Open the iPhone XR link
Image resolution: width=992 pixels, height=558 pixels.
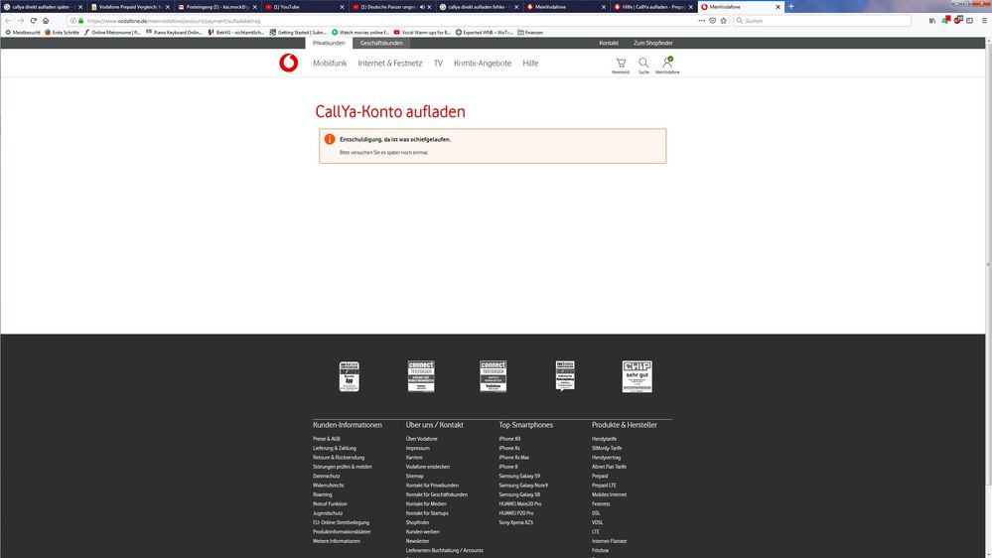tap(510, 439)
